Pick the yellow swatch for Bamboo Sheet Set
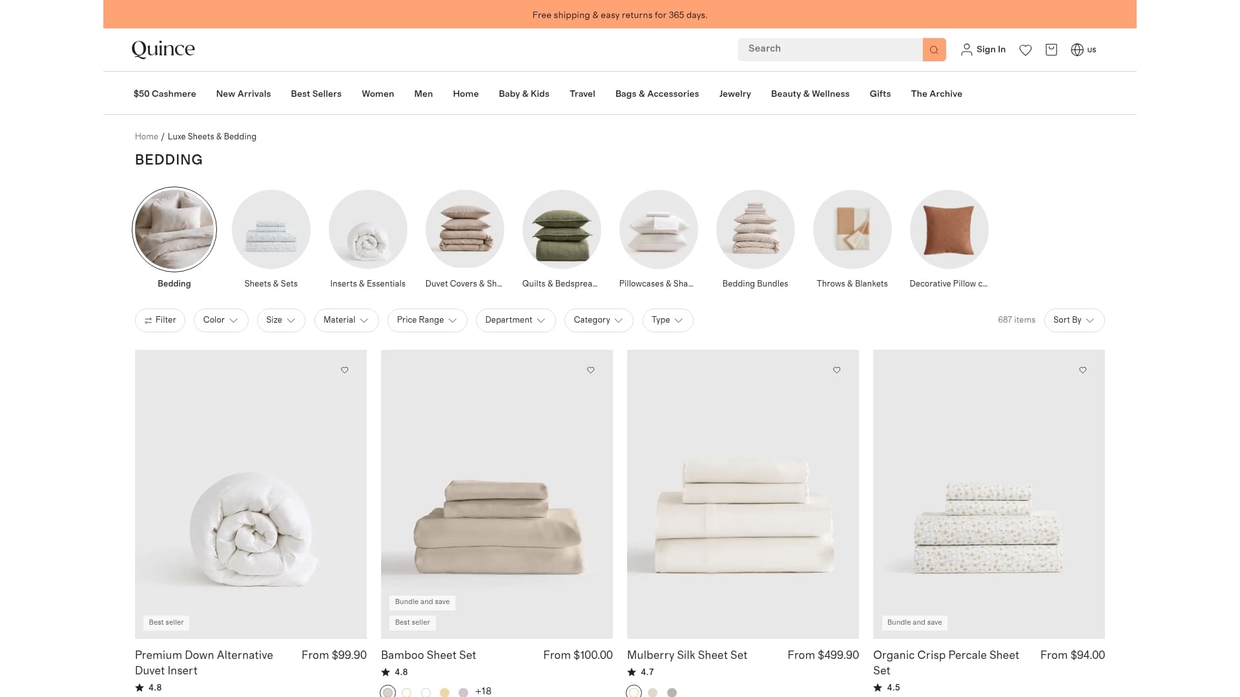Screen dimensions: 1240x697 click(x=444, y=692)
